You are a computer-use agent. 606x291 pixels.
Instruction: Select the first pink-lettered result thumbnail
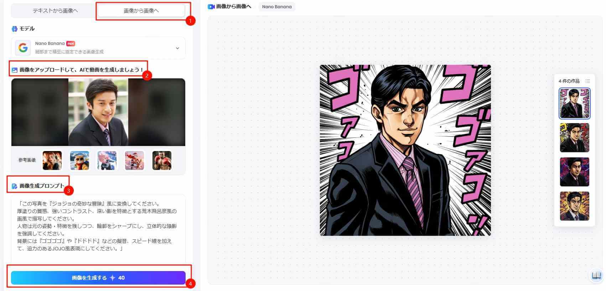575,103
